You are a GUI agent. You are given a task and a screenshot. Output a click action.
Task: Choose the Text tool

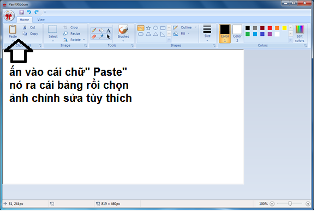109,31
